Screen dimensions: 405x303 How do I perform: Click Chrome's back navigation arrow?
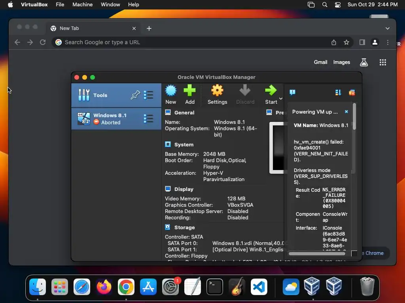pos(17,42)
